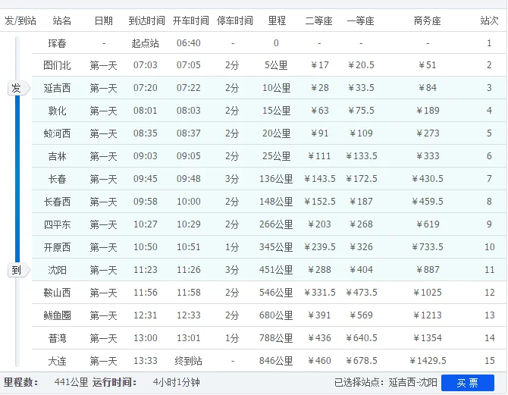Click second-class price ¥17 for 图们北

pos(320,65)
